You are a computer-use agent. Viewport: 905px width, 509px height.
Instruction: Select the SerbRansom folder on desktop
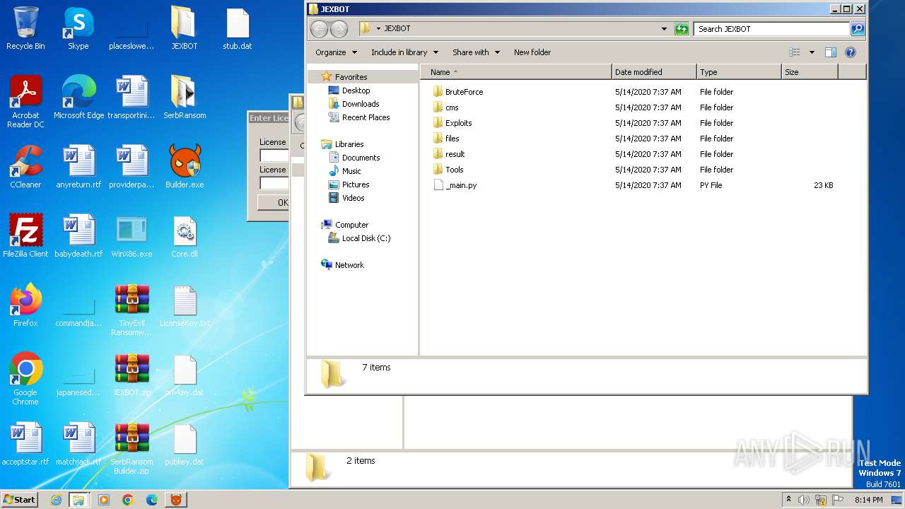(x=184, y=98)
